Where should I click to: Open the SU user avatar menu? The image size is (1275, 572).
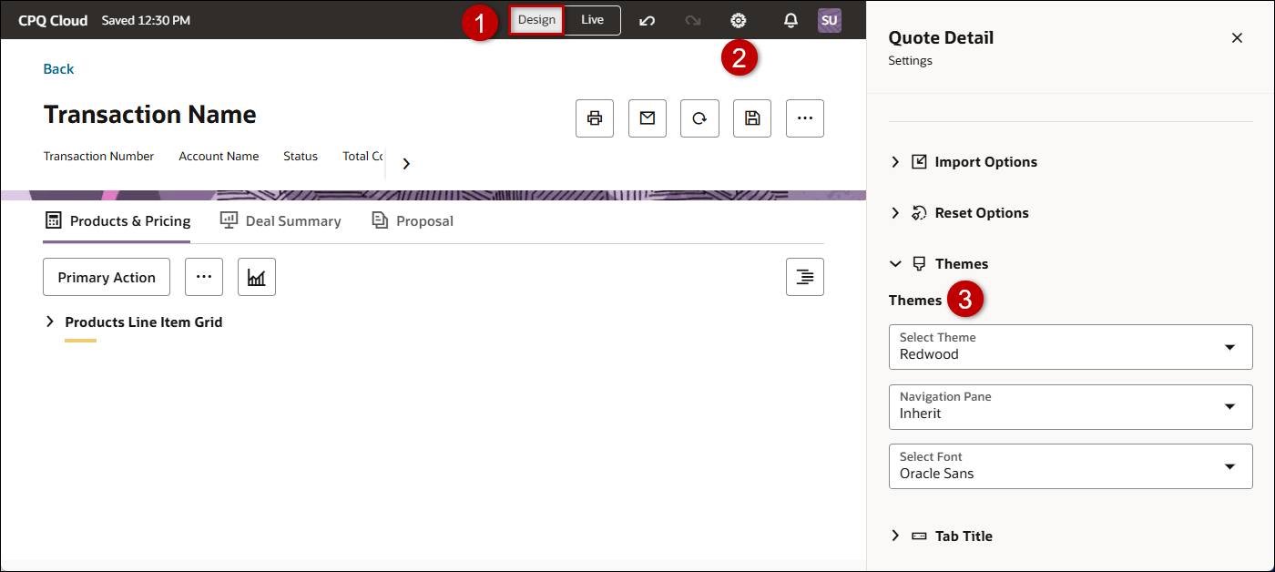point(830,20)
